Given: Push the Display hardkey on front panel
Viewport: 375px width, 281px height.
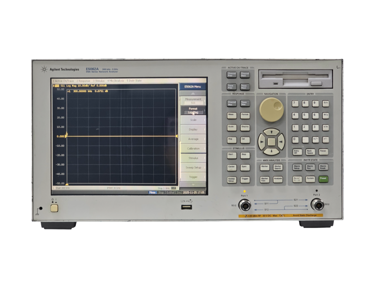Looking at the screenshot, I should 245,127.
